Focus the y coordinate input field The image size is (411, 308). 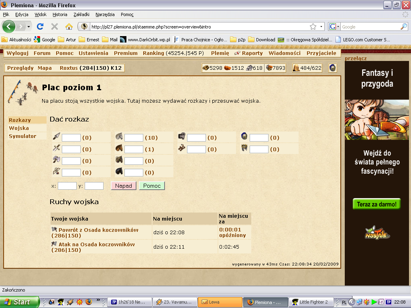click(94, 186)
